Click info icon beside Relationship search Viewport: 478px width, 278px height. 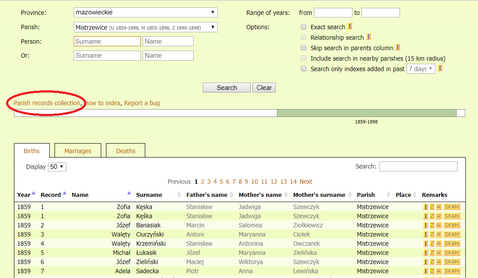pyautogui.click(x=369, y=37)
